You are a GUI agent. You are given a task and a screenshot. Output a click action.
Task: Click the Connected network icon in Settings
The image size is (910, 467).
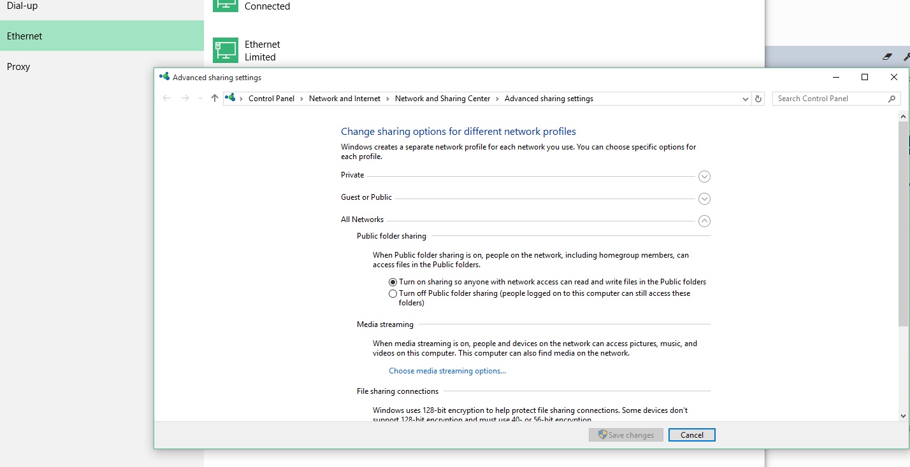(226, 6)
